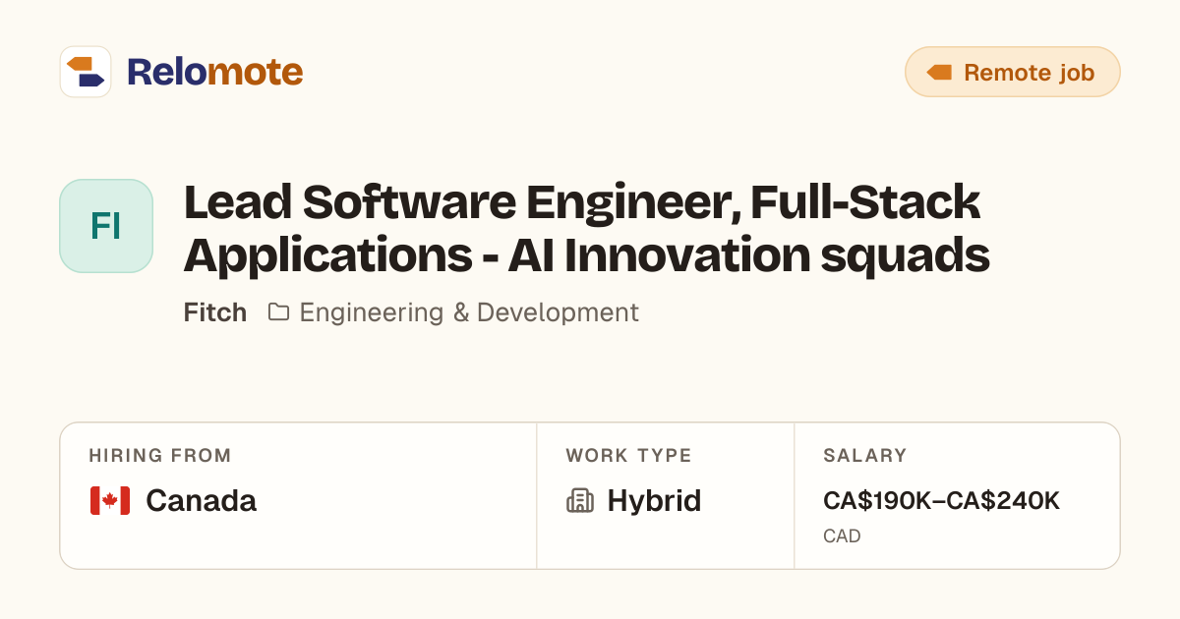Click the HIRING FROM label
Screen dimensions: 1180x619
(160, 456)
